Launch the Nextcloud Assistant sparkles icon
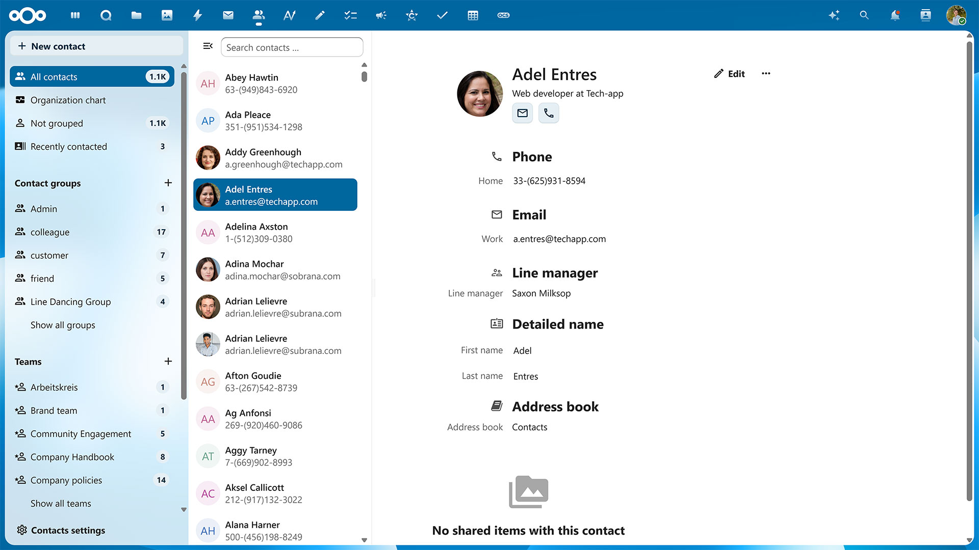Screen dimensions: 979x550 [x=834, y=16]
